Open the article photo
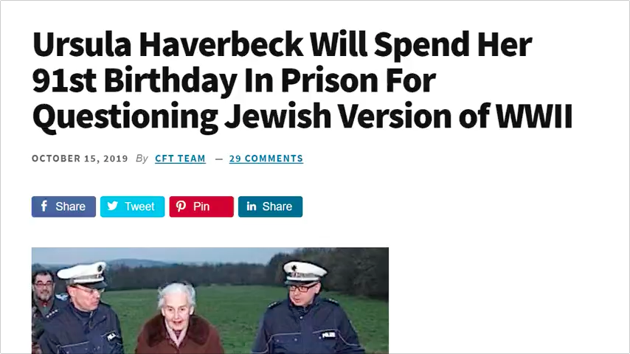630x354 pixels. pos(210,301)
